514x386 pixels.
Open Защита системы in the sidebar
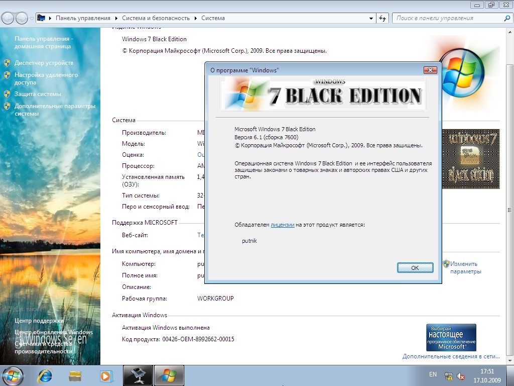pyautogui.click(x=38, y=94)
